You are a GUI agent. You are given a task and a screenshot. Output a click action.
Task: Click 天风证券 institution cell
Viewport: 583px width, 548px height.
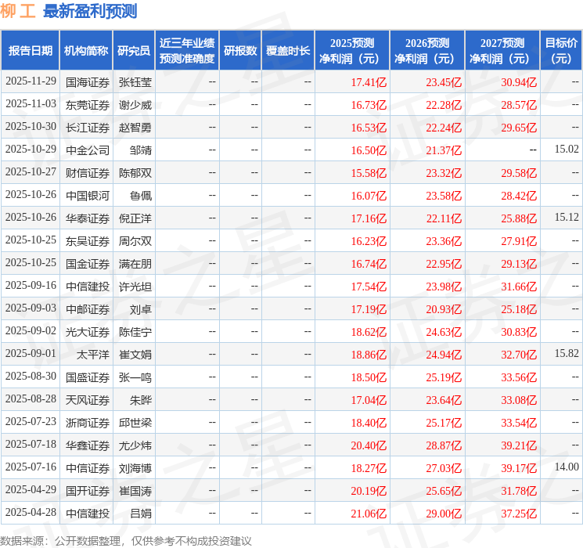[88, 400]
